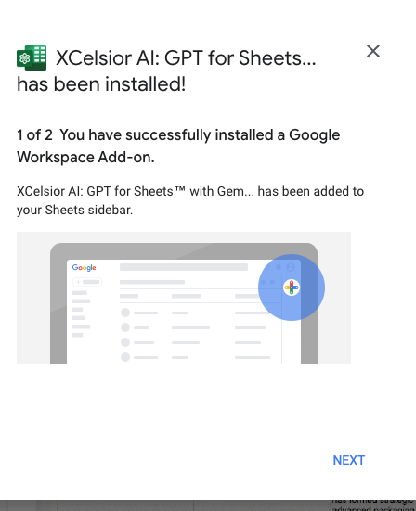Click the '1 of 2' step indicator

34,134
